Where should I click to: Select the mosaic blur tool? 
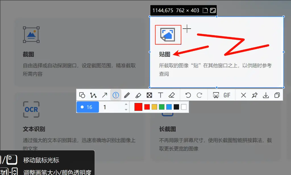(149, 95)
